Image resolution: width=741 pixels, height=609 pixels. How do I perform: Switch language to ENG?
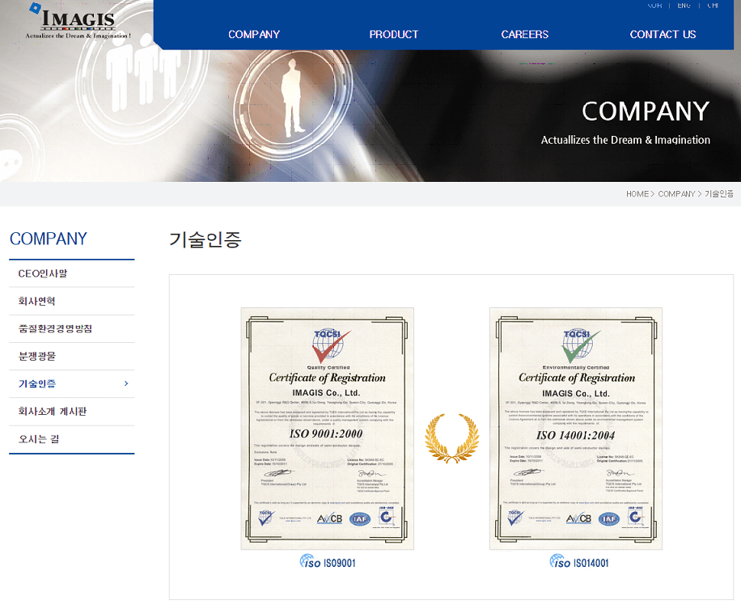click(684, 5)
